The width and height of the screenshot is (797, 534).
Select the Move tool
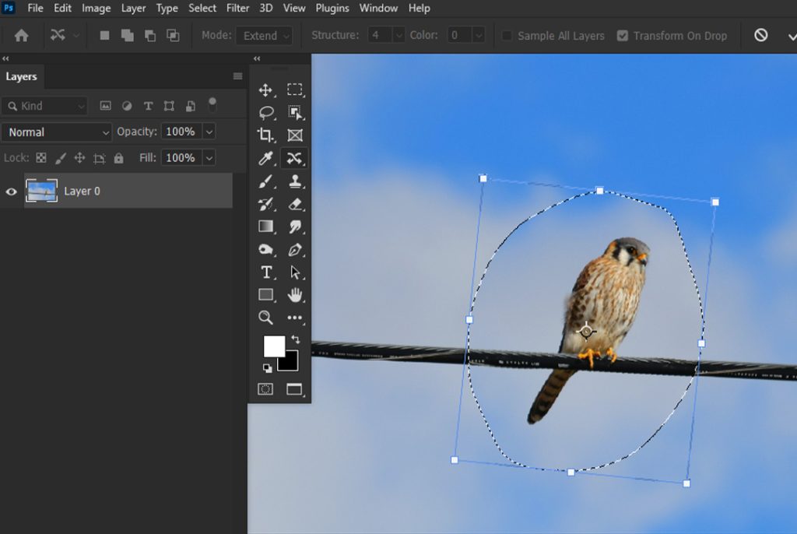(x=265, y=90)
